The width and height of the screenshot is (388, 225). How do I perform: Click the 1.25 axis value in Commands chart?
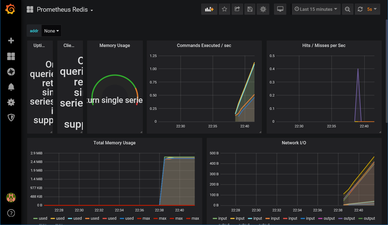click(x=153, y=56)
